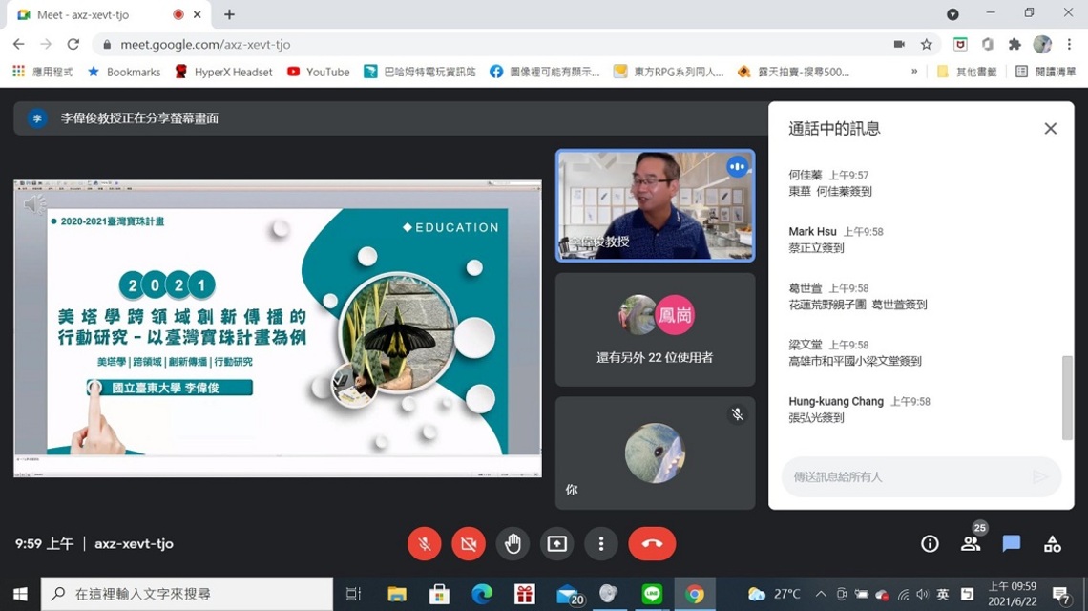This screenshot has width=1088, height=611.
Task: Open the weather 27°C widget
Action: click(x=774, y=595)
